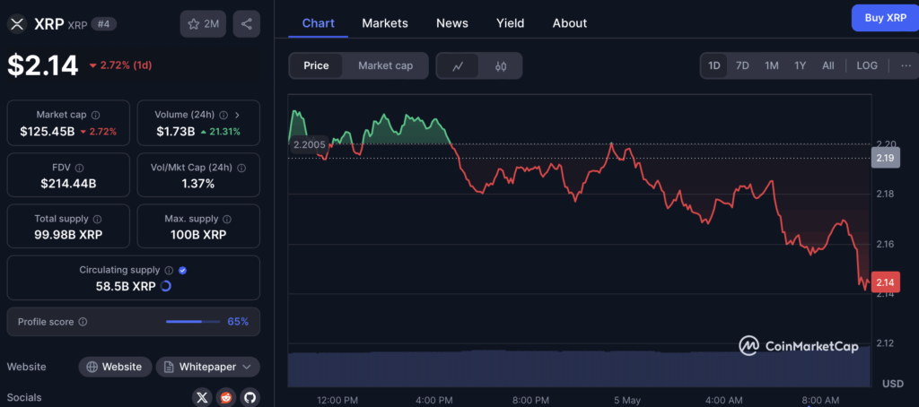This screenshot has width=919, height=407.
Task: Add XRP to watchlist with star button
Action: coord(203,24)
